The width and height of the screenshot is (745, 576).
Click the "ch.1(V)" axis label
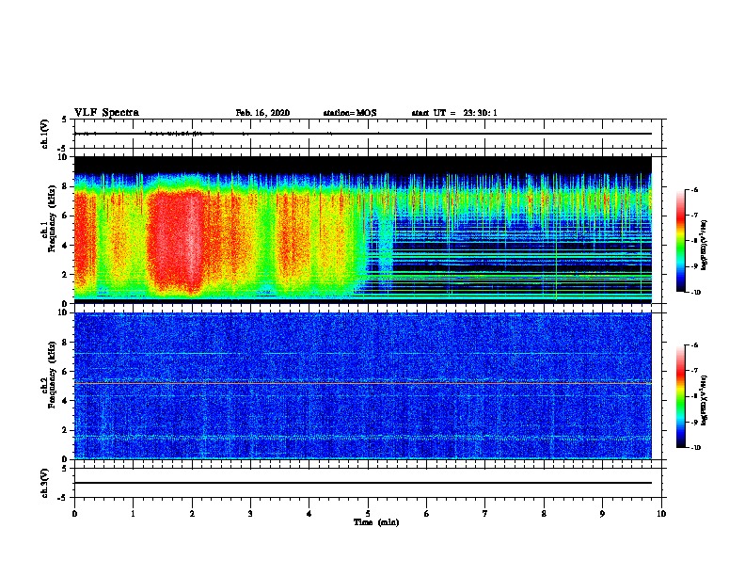coord(44,134)
